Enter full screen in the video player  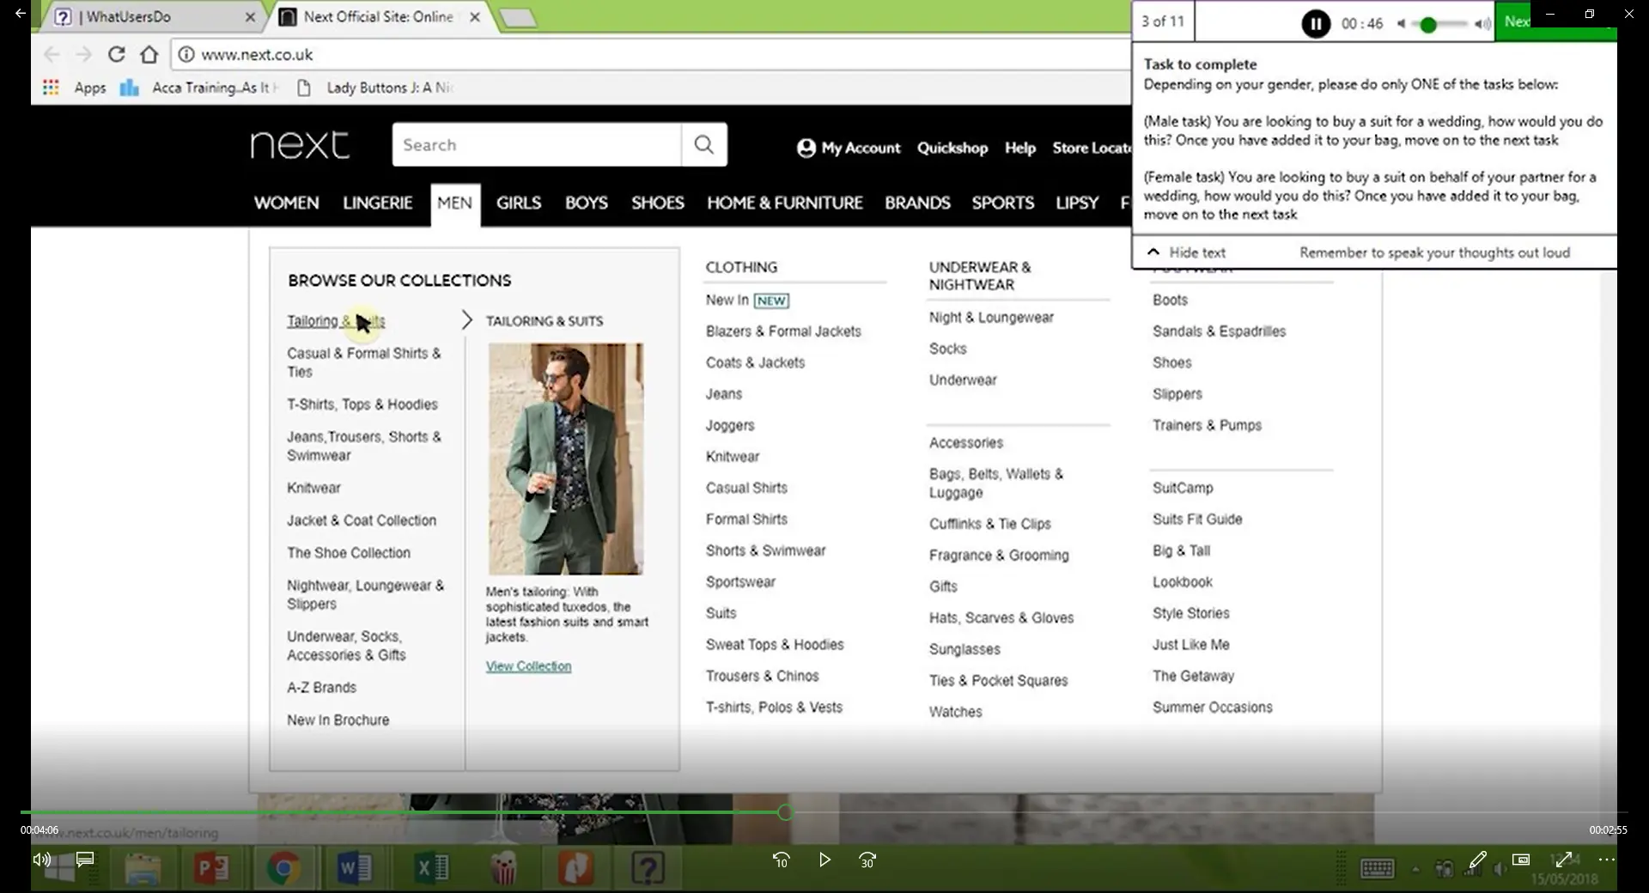click(x=1564, y=860)
